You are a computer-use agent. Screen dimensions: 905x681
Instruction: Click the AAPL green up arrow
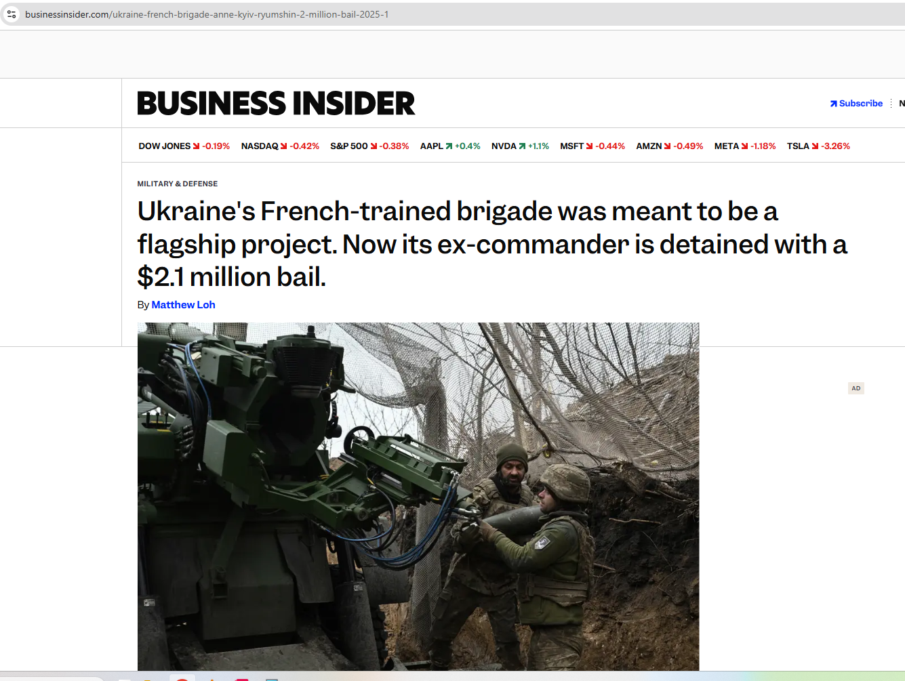(x=449, y=146)
